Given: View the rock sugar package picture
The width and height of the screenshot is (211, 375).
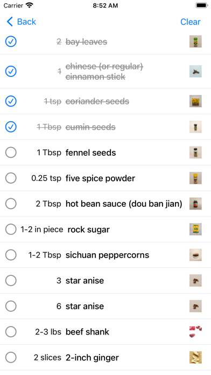Looking at the screenshot, I should tap(195, 229).
